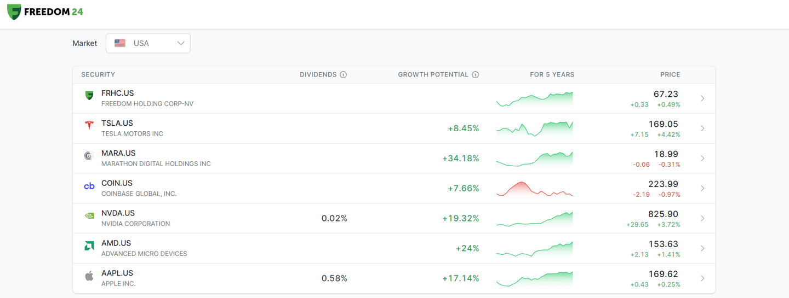This screenshot has height=298, width=789.
Task: Click the Coinbase change -0.97%
Action: pyautogui.click(x=670, y=195)
